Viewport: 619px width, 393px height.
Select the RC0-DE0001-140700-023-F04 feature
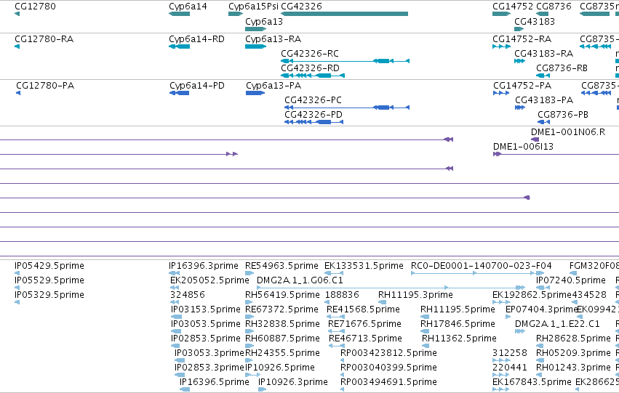(482, 266)
